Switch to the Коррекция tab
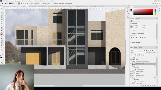This screenshot has width=161, height=90. tap(138, 18)
